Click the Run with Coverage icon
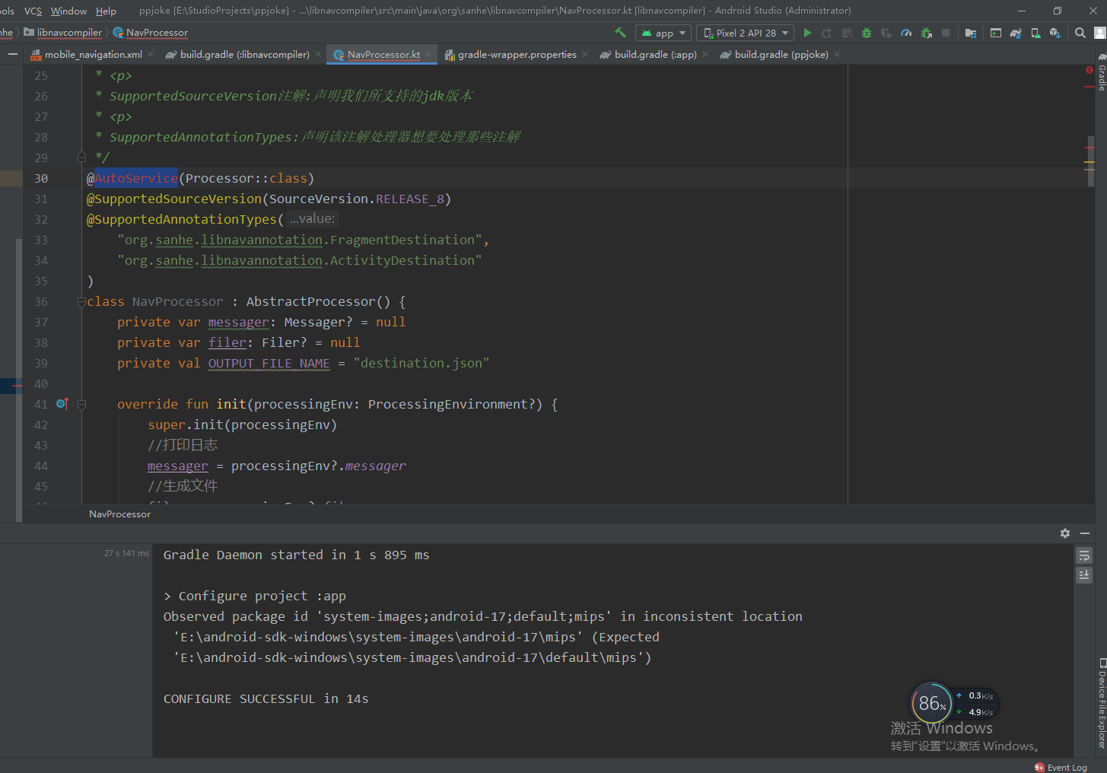1107x773 pixels. click(886, 33)
